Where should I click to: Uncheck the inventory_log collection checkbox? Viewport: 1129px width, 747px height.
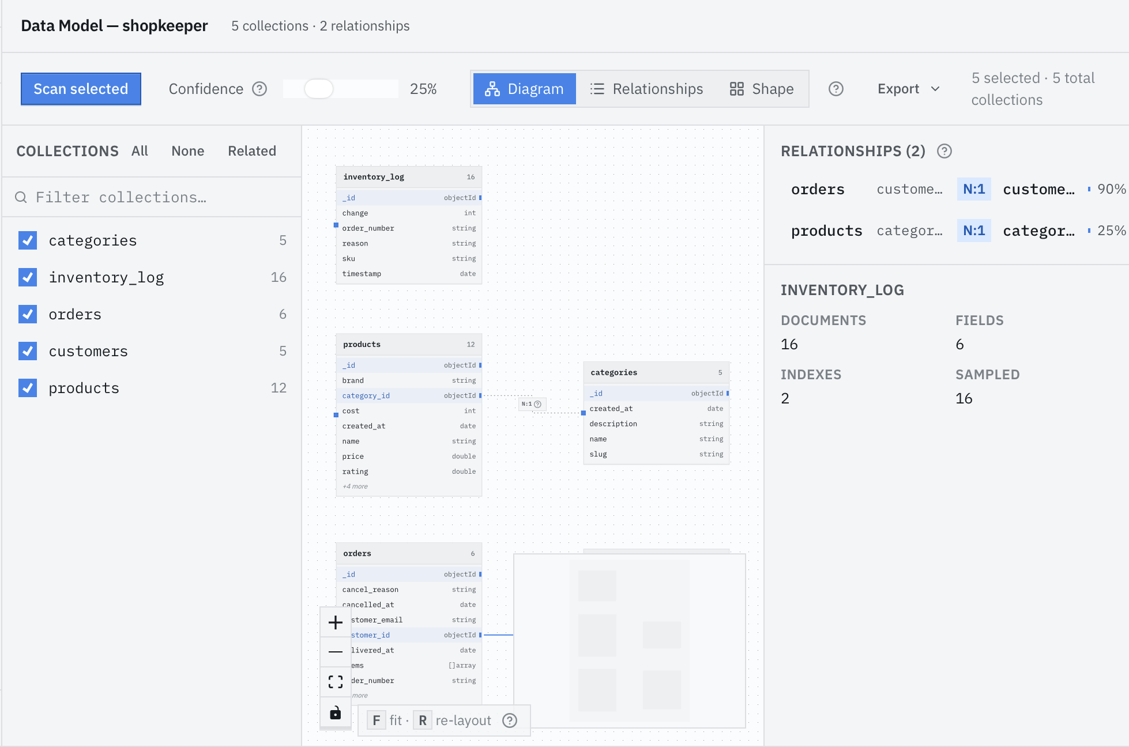(x=28, y=277)
